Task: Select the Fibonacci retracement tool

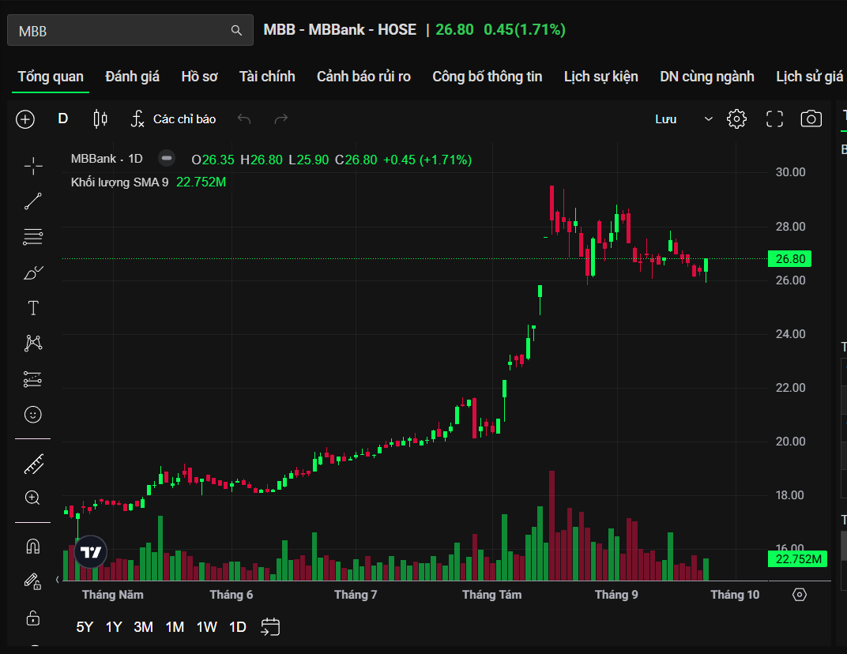Action: tap(33, 236)
